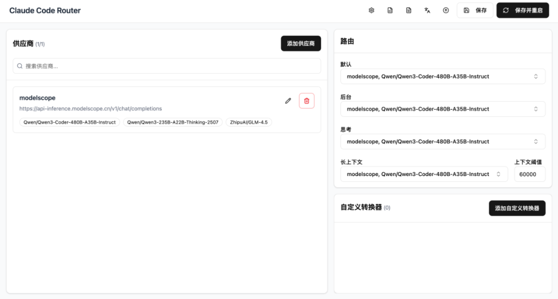Click the 上下文阈值 field showing 60000

coord(529,174)
